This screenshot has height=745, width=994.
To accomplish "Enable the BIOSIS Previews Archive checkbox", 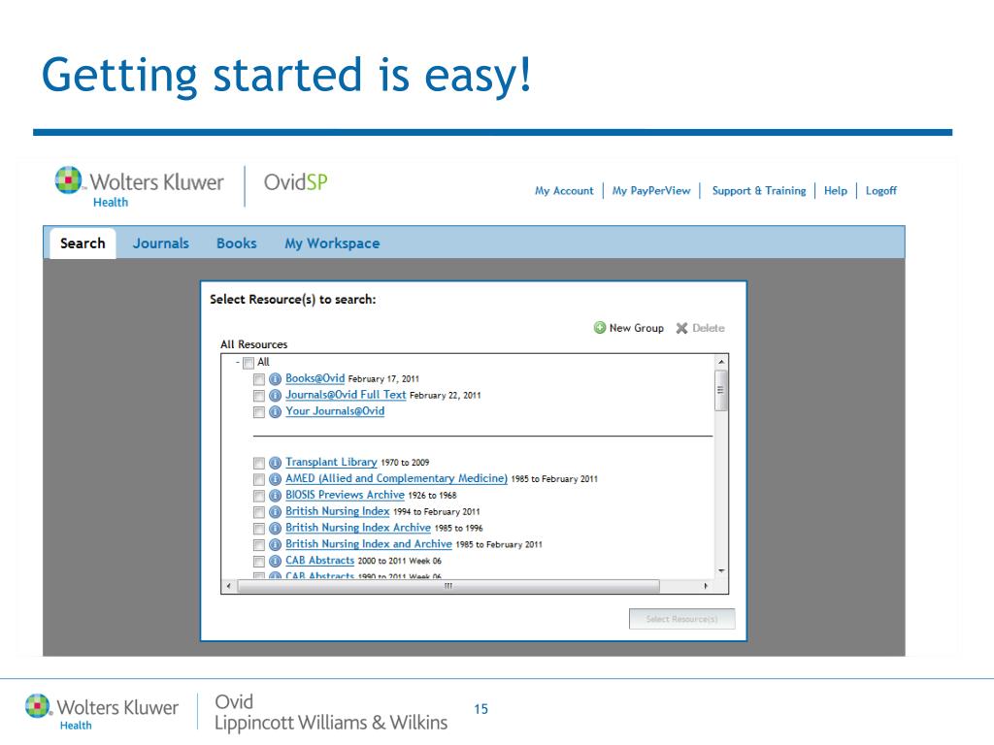I will pyautogui.click(x=258, y=496).
